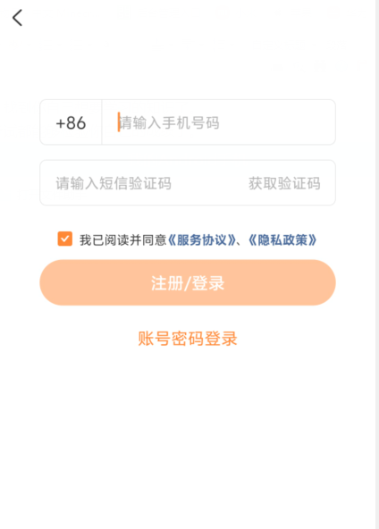Viewport: 379px width, 529px height.
Task: Tap the orange checkmark icon
Action: (x=64, y=239)
